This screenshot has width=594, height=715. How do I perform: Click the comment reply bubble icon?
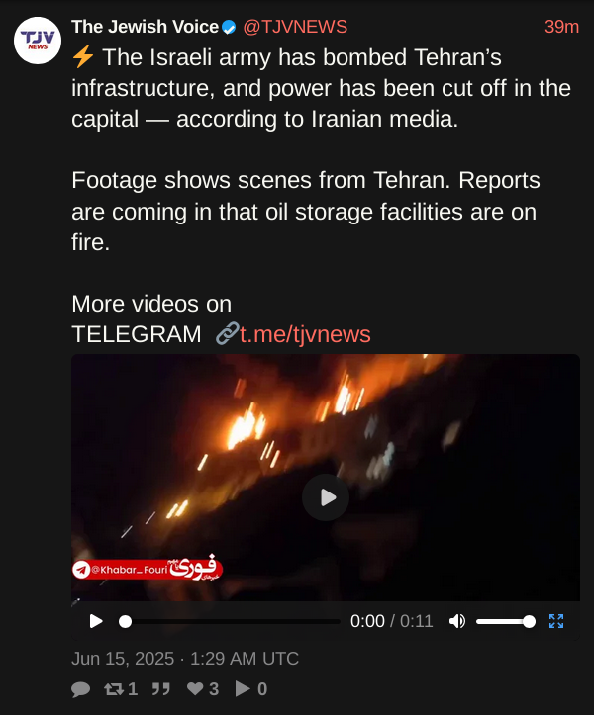[x=80, y=689]
